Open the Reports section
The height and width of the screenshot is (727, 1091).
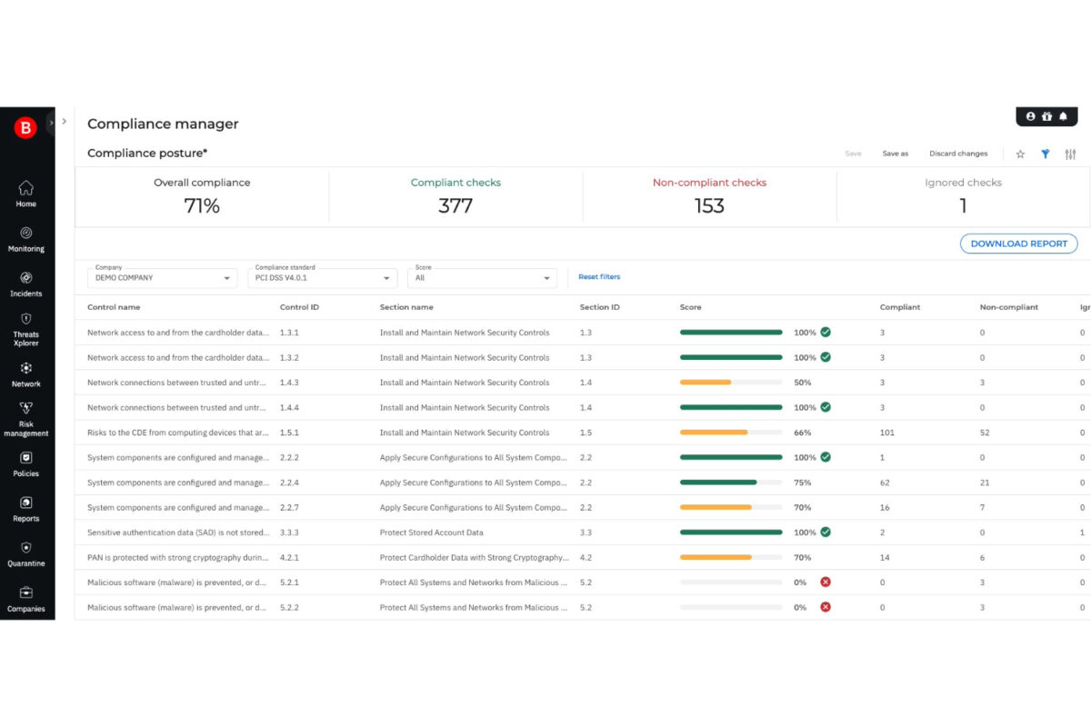25,509
